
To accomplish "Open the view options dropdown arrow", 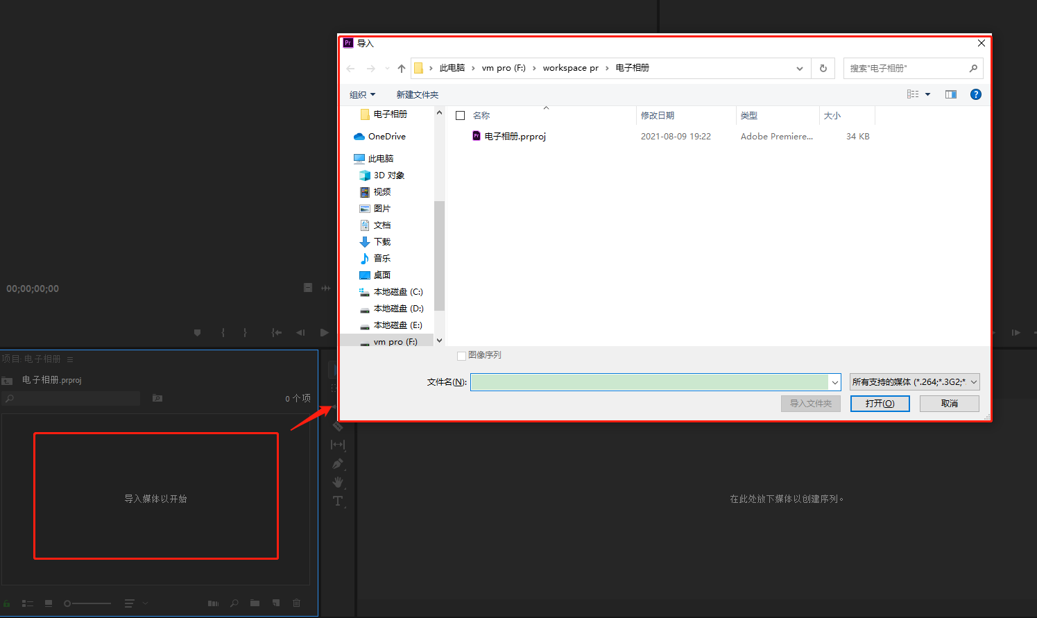I will (x=928, y=94).
